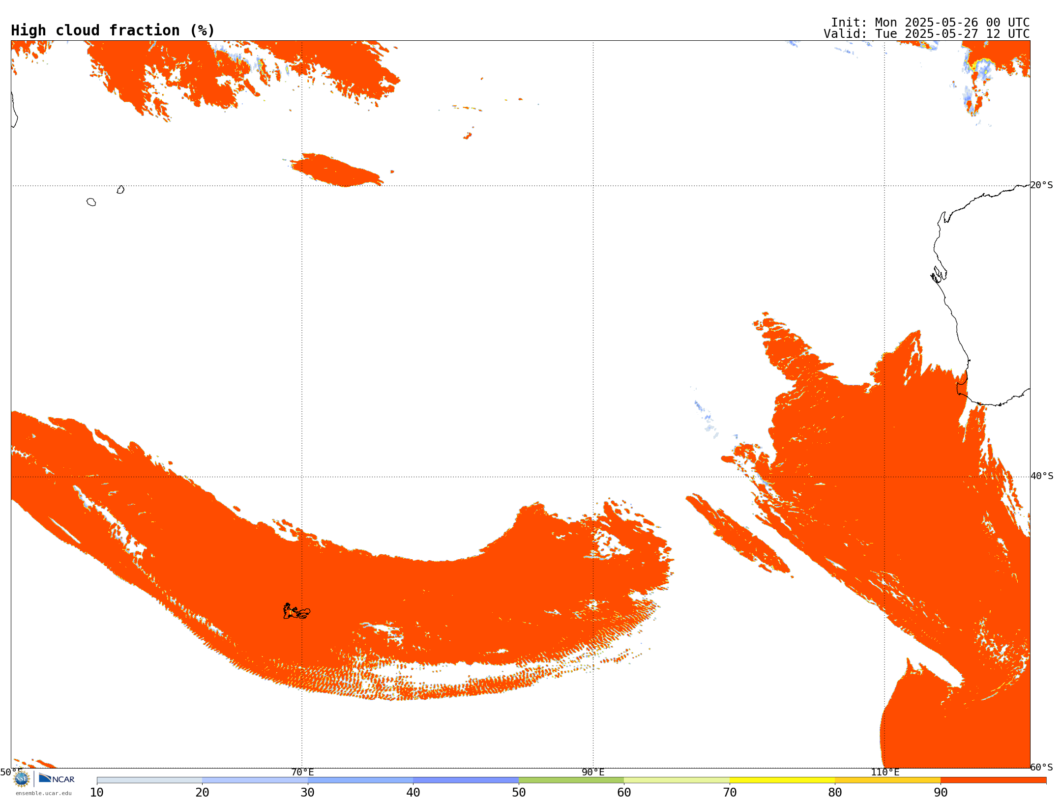Click the colorbar tick label 50
Viewport: 1062px width, 799px height.
tap(519, 792)
